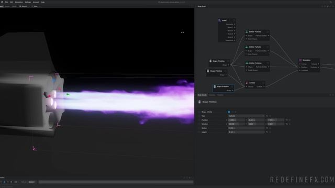Open the Simulation menu
The image size is (335, 188).
click(19, 2)
